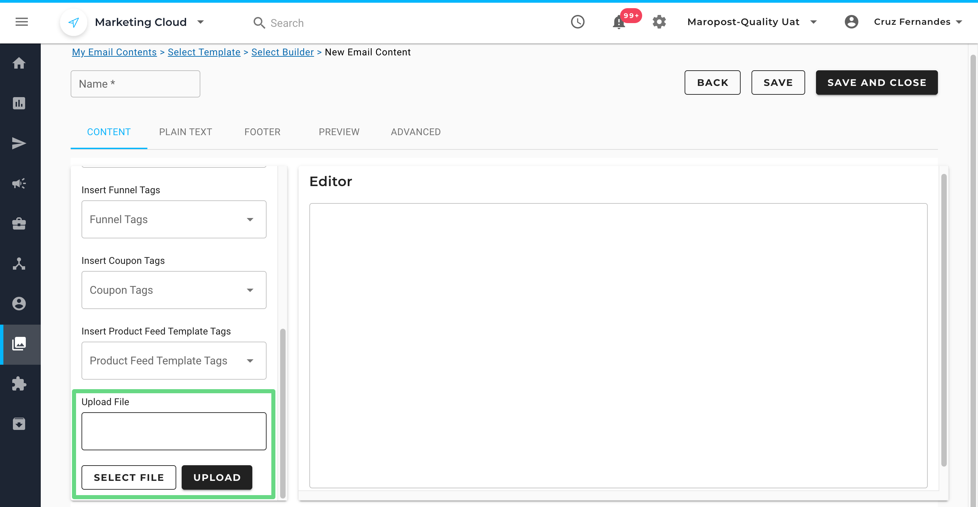
Task: Expand the Funnel Tags dropdown
Action: 174,219
